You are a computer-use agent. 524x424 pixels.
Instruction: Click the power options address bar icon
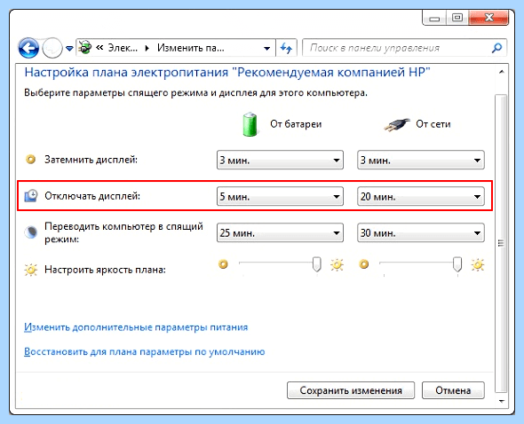pos(85,48)
